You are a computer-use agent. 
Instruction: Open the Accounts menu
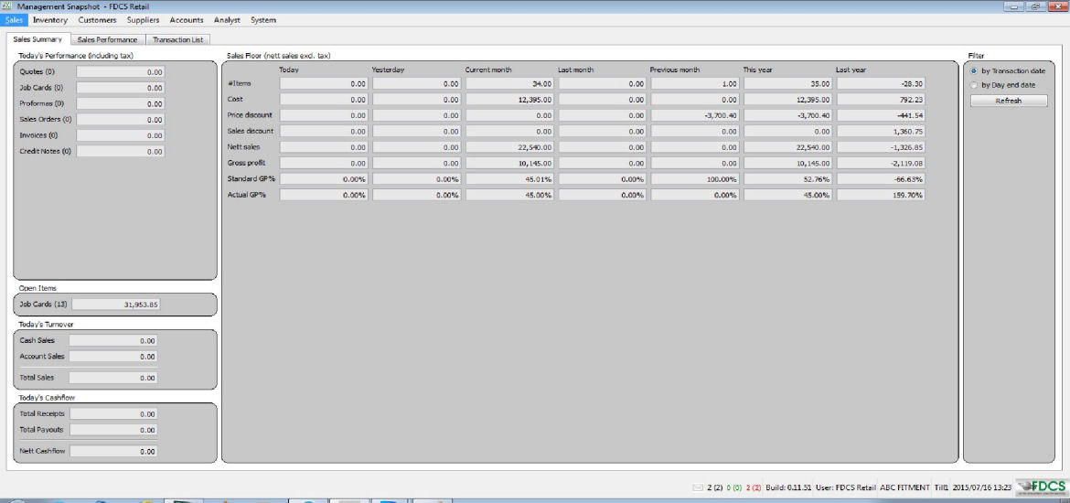tap(187, 20)
